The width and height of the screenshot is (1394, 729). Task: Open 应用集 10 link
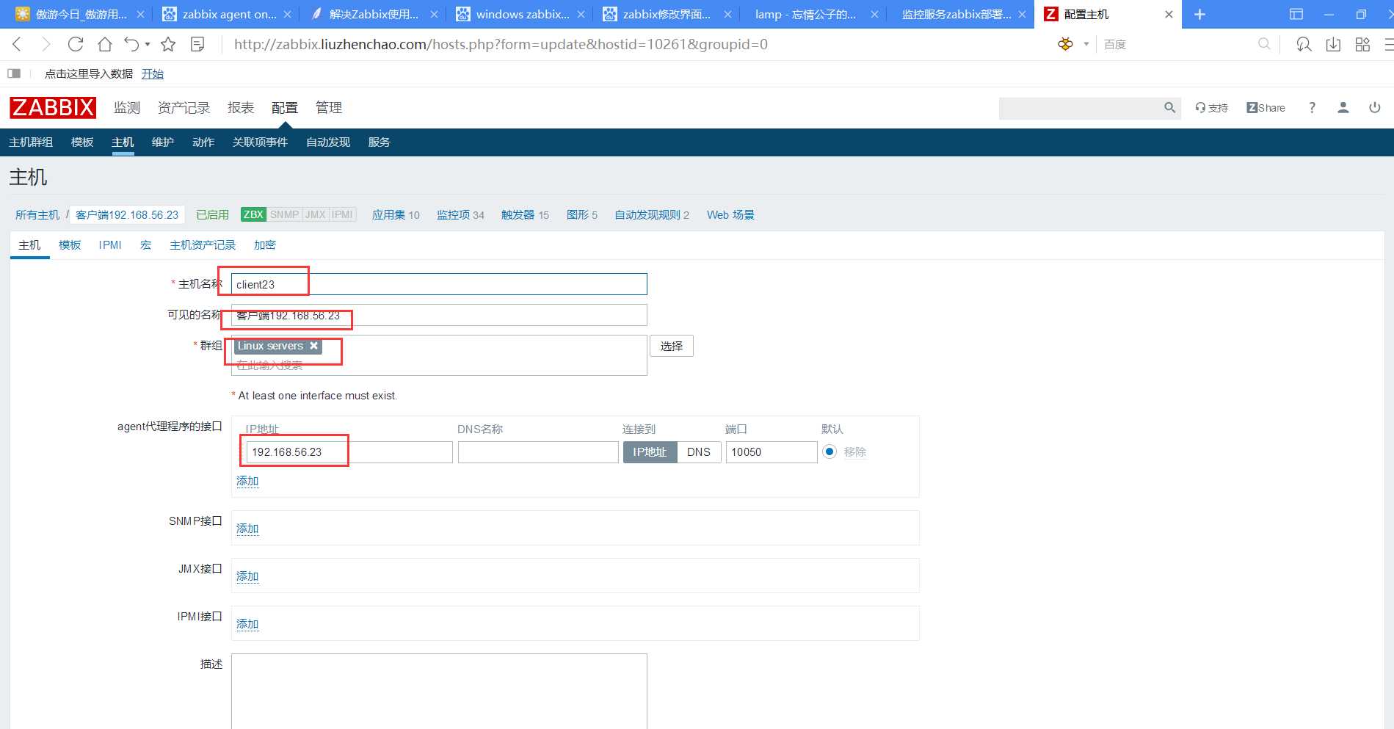tap(396, 215)
